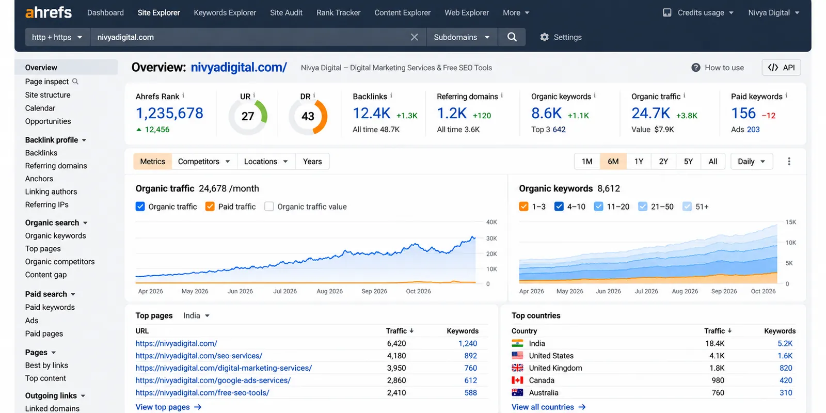Uncheck the Organic traffic checkbox

[140, 206]
